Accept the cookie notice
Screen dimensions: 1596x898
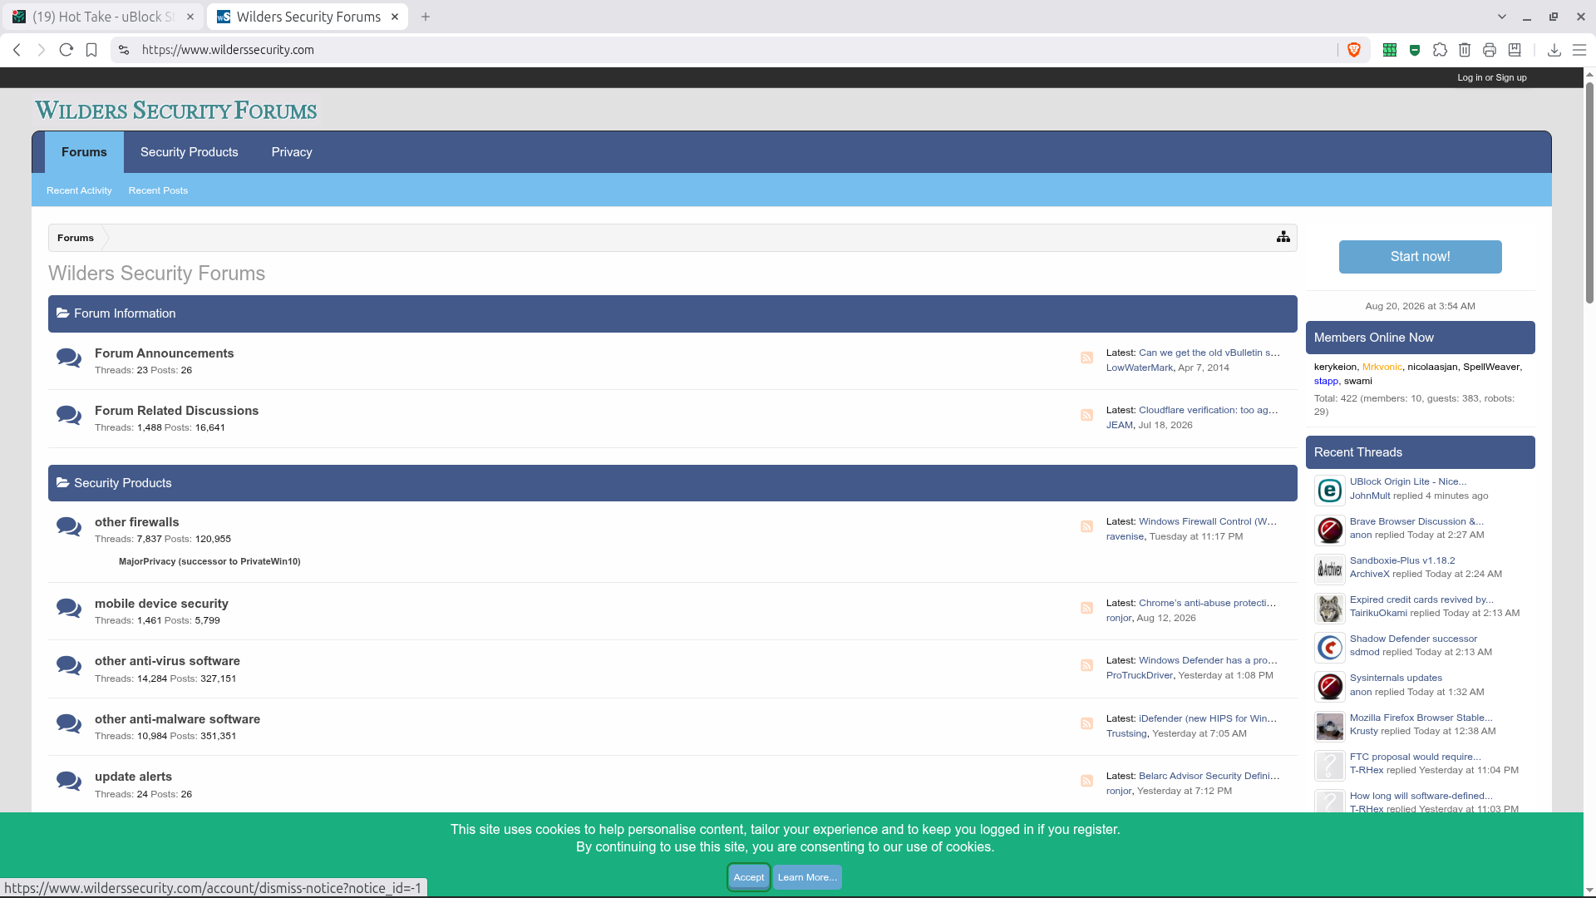tap(748, 877)
